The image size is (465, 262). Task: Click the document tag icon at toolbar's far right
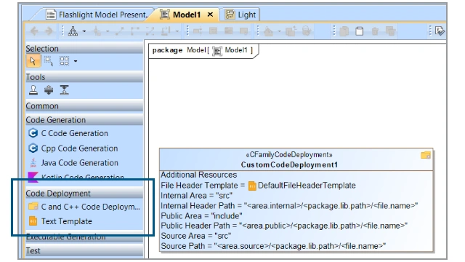point(440,31)
